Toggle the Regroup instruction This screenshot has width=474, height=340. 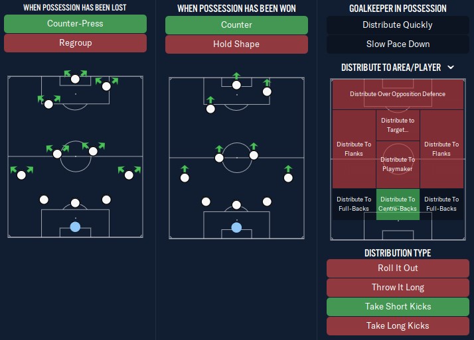click(x=75, y=43)
